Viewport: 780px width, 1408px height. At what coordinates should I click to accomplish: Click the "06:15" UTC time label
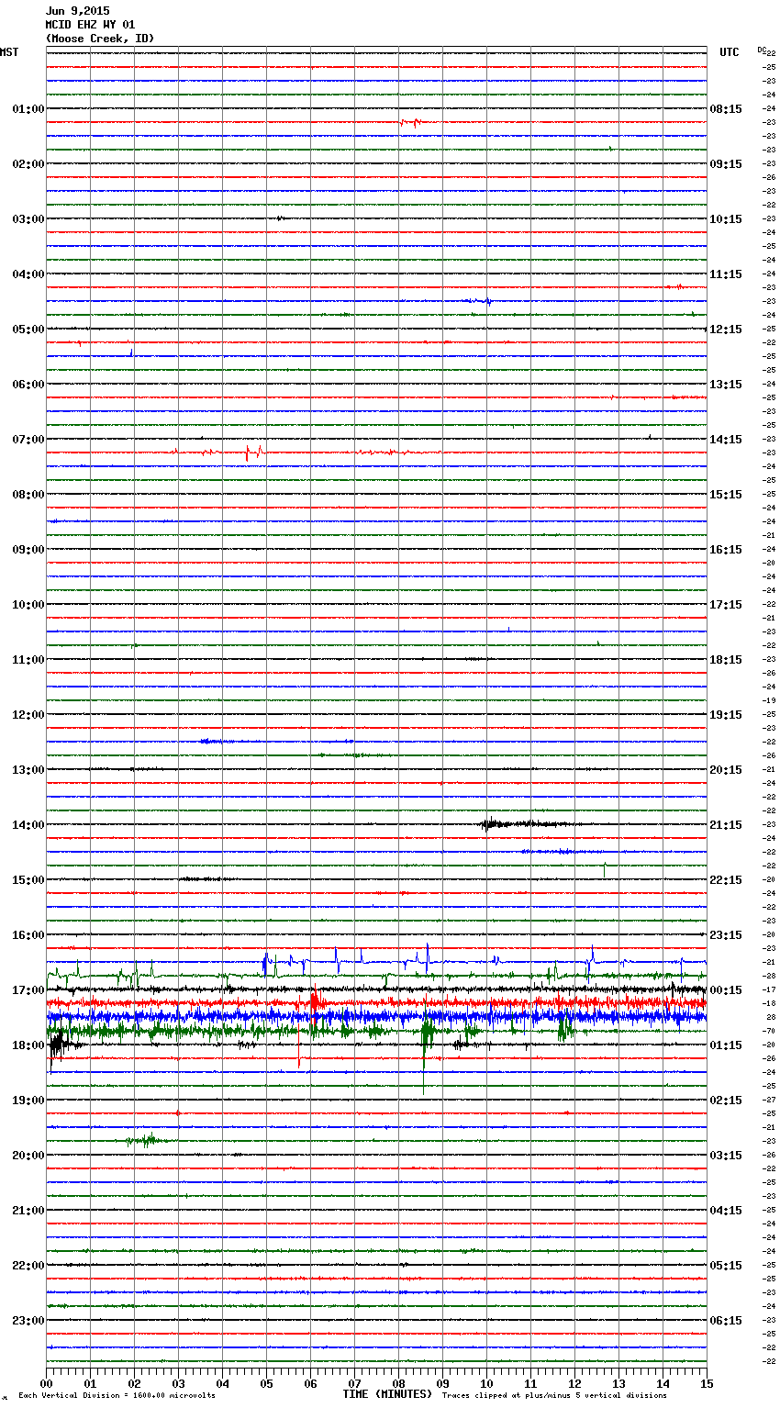(x=726, y=1321)
